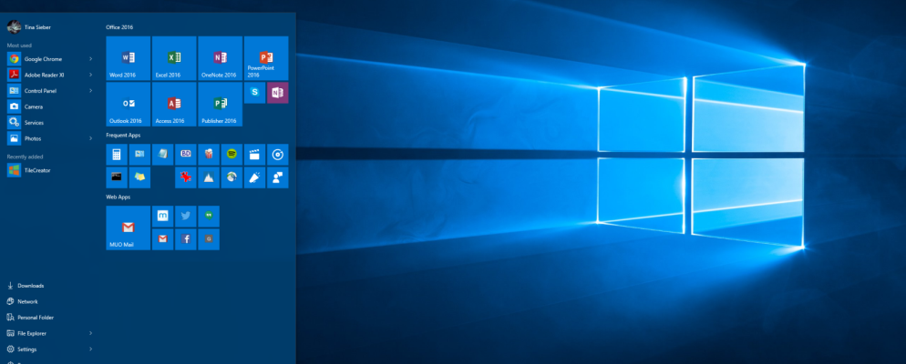Screen dimensions: 906x364
Task: Open the person with speech bubble tile
Action: tap(278, 177)
